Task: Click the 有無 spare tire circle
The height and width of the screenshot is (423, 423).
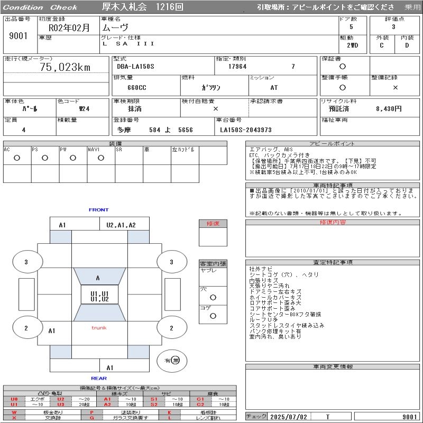Action: coord(172,361)
